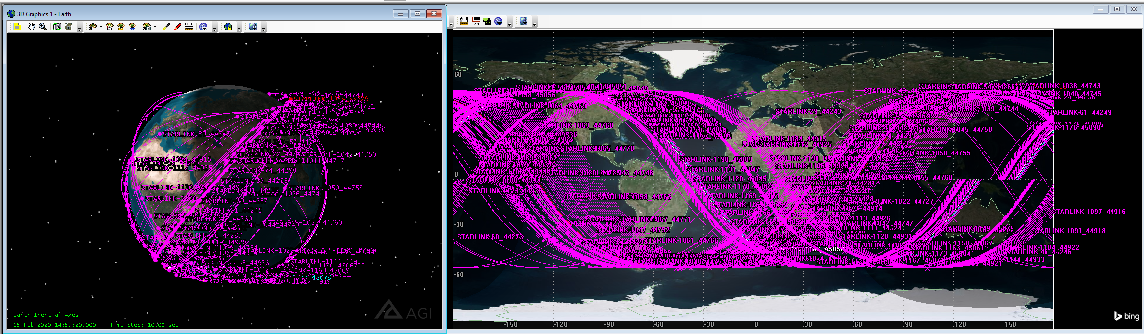This screenshot has width=1144, height=334.
Task: Click the Earth globe icon in 3D Graphics title bar
Action: tap(11, 14)
